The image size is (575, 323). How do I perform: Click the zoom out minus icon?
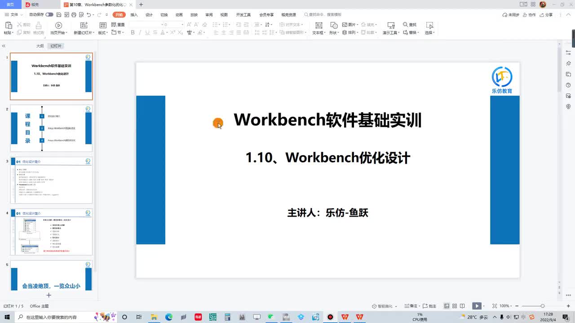pos(517,306)
